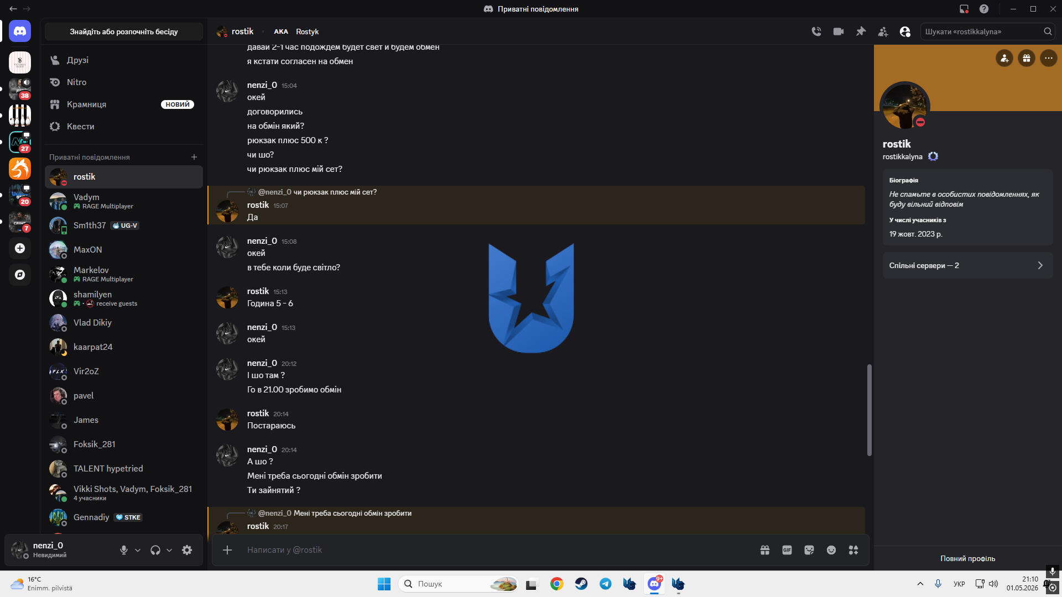Screen dimensions: 1062x597
Task: Open Discover servers compass icon
Action: 20,275
